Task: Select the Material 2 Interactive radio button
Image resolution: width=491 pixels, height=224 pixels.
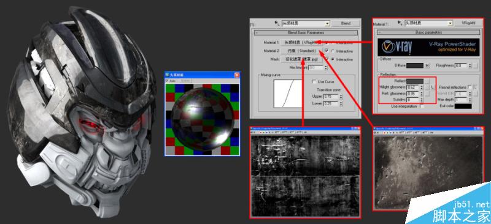Action: coord(332,51)
